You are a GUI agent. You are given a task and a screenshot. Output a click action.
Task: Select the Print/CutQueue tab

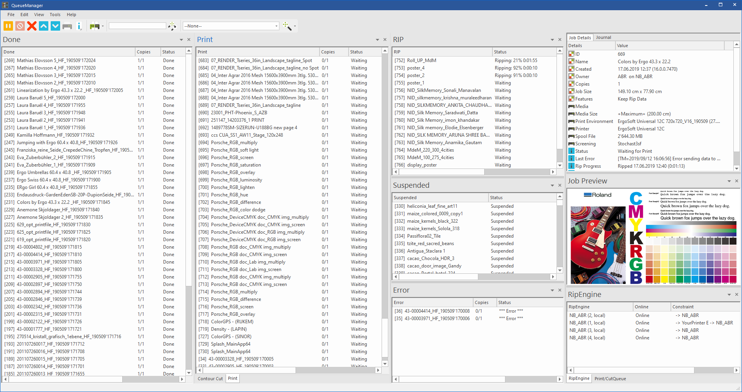[610, 378]
